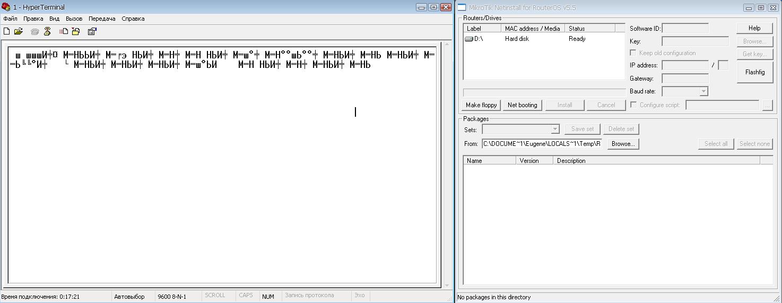Click the Make floppy button
This screenshot has width=782, height=303.
(x=481, y=105)
